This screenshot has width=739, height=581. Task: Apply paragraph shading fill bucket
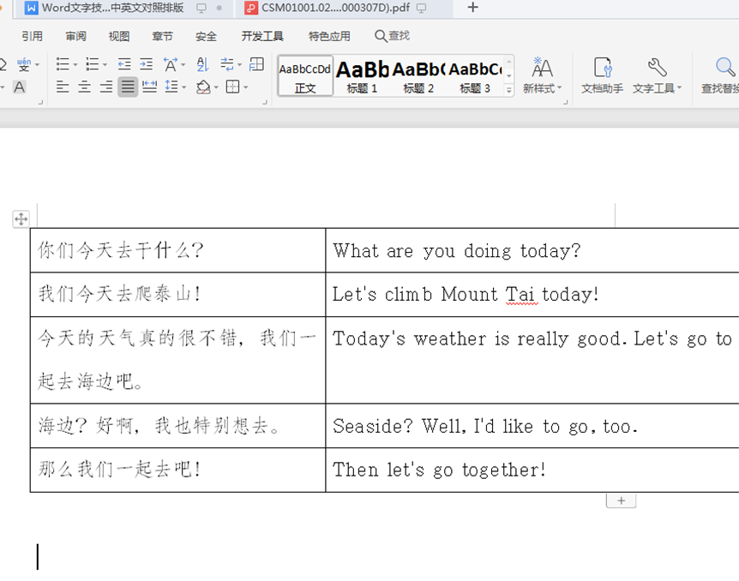[x=203, y=87]
